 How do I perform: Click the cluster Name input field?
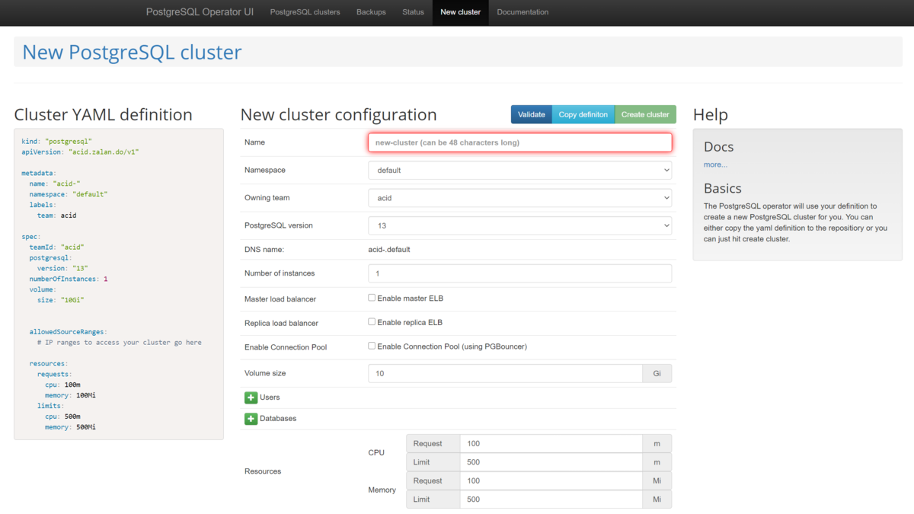pyautogui.click(x=519, y=142)
